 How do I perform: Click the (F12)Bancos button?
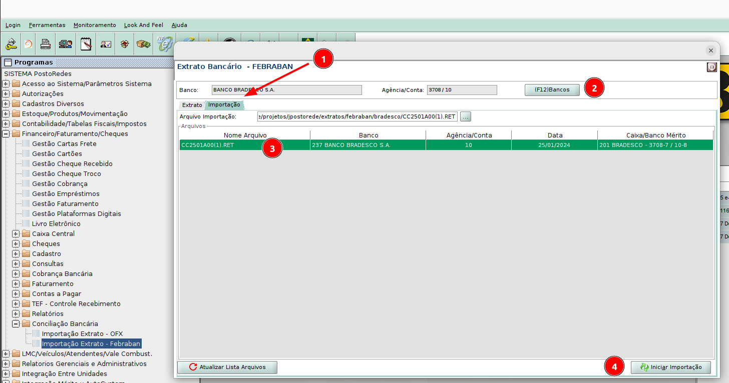pos(552,90)
